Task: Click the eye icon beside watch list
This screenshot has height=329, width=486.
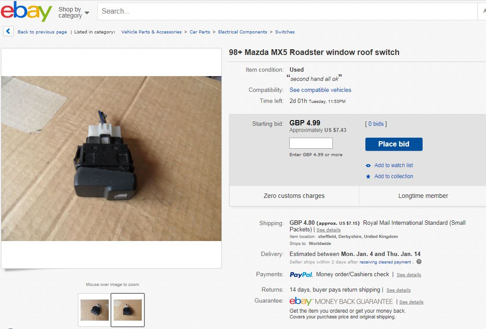Action: (x=368, y=165)
